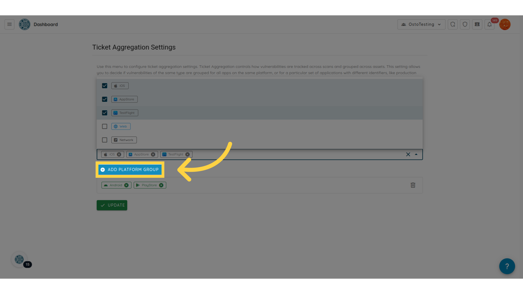Enable the Network platform checkbox
This screenshot has width=523, height=294.
point(105,140)
